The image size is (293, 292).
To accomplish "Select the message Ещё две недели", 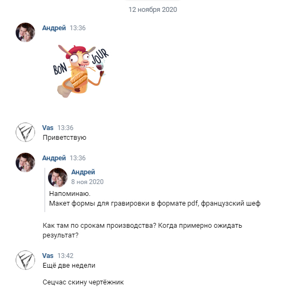I will tap(69, 266).
